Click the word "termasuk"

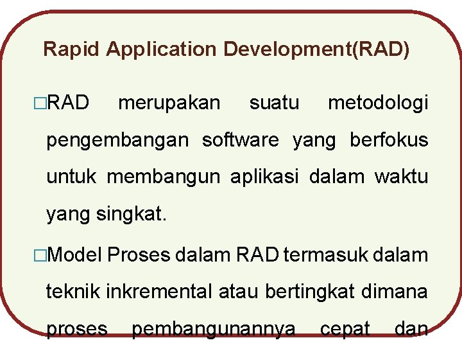[x=326, y=254]
